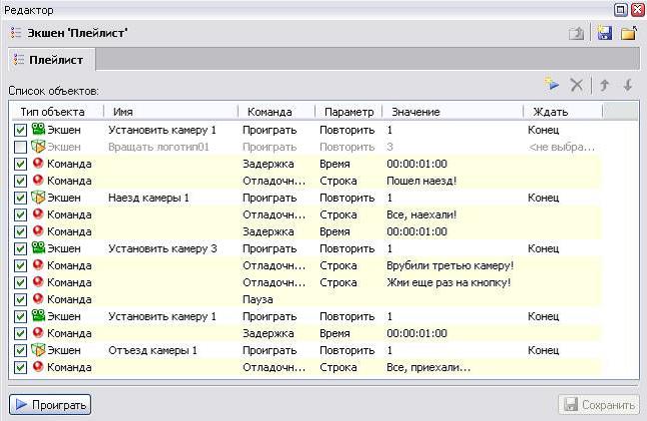Select 'Пошел наезд!' value cell
Image resolution: width=647 pixels, height=421 pixels.
click(421, 181)
